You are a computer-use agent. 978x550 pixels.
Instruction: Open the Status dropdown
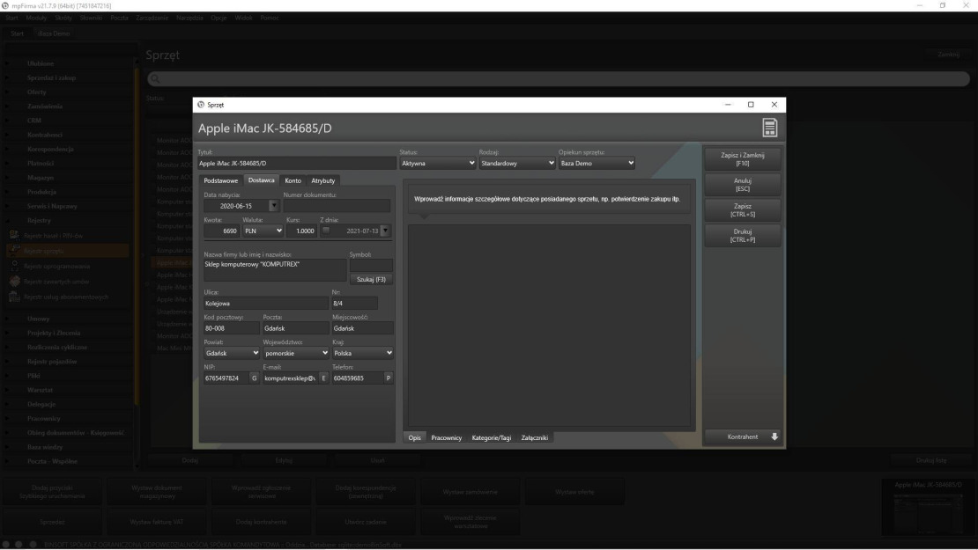[x=437, y=163]
